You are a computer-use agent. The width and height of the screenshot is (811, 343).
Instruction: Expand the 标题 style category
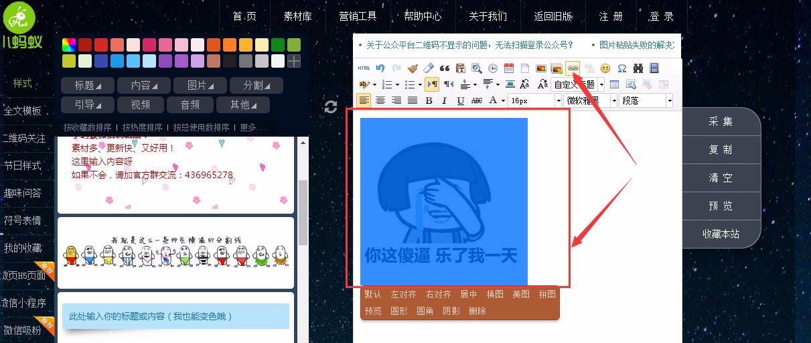[x=88, y=86]
